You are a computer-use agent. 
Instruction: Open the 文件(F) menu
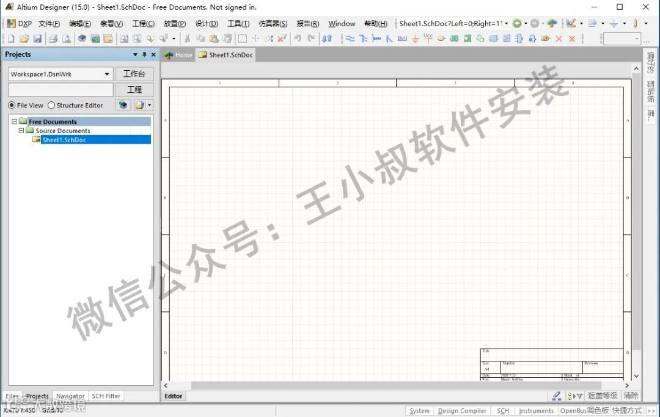49,24
